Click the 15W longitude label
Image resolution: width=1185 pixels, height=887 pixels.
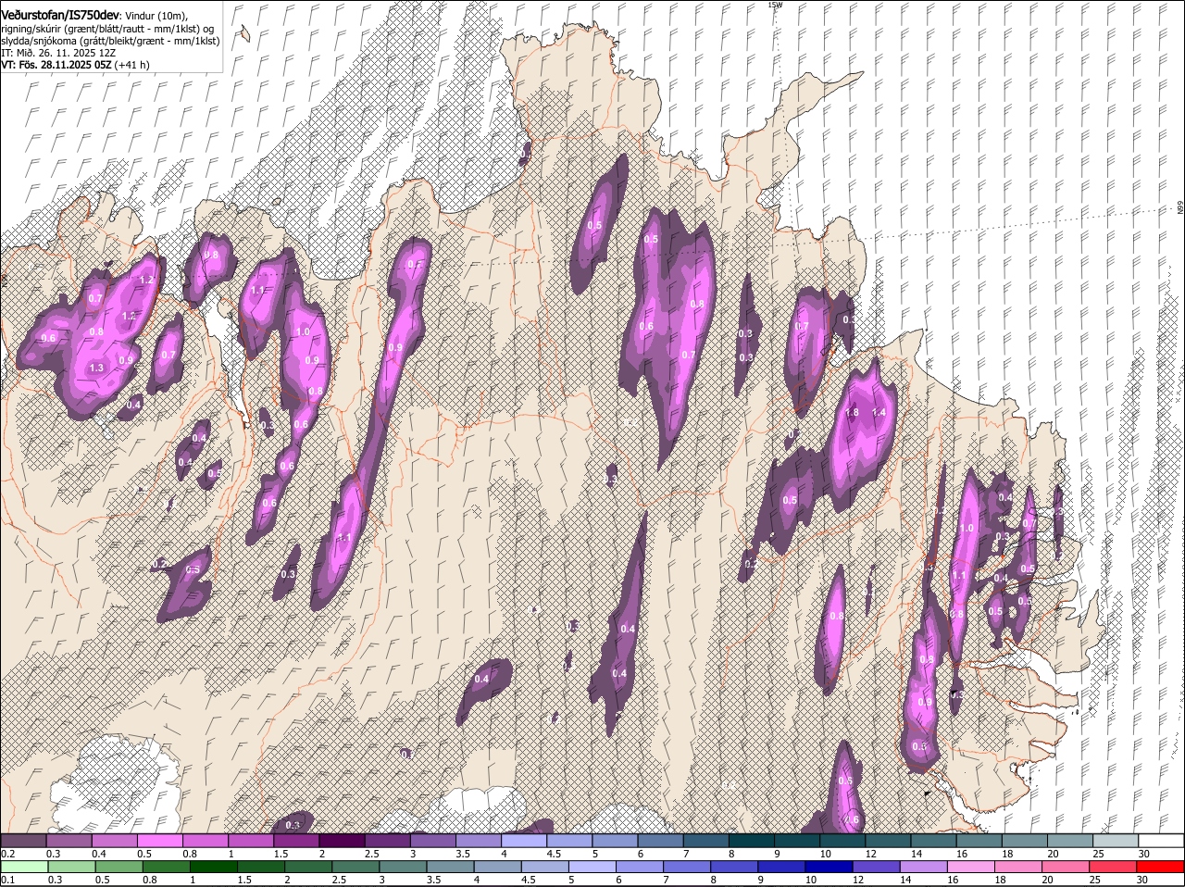[x=775, y=5]
